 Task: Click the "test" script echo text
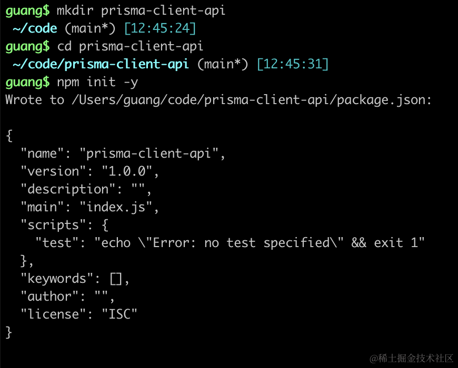259,243
